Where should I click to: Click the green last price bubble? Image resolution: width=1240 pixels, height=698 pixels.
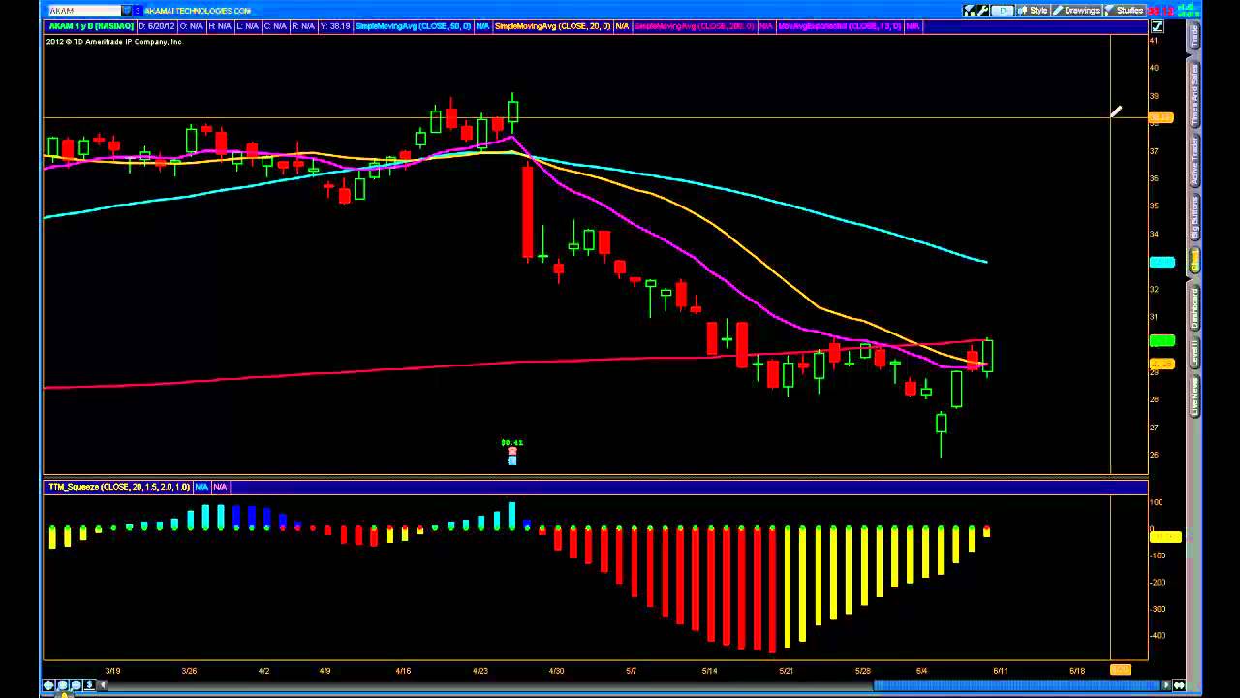coord(1162,340)
